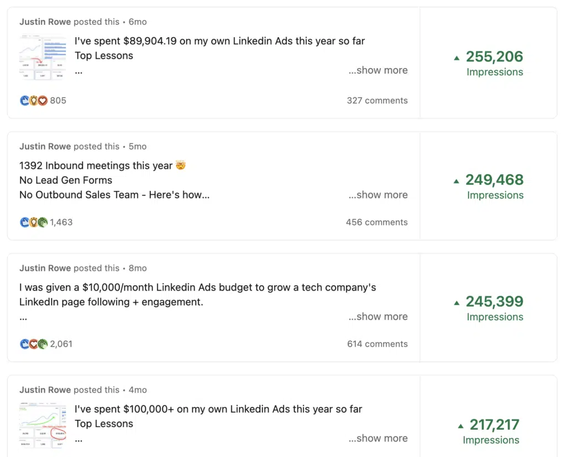Click reaction icons beside 1,463 count
Image resolution: width=566 pixels, height=457 pixels.
coord(34,222)
